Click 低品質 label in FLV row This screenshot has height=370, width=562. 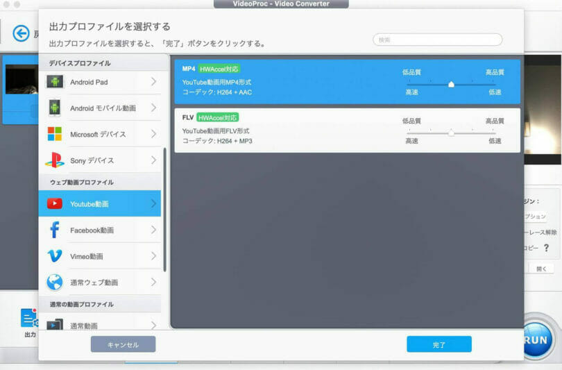coord(411,121)
